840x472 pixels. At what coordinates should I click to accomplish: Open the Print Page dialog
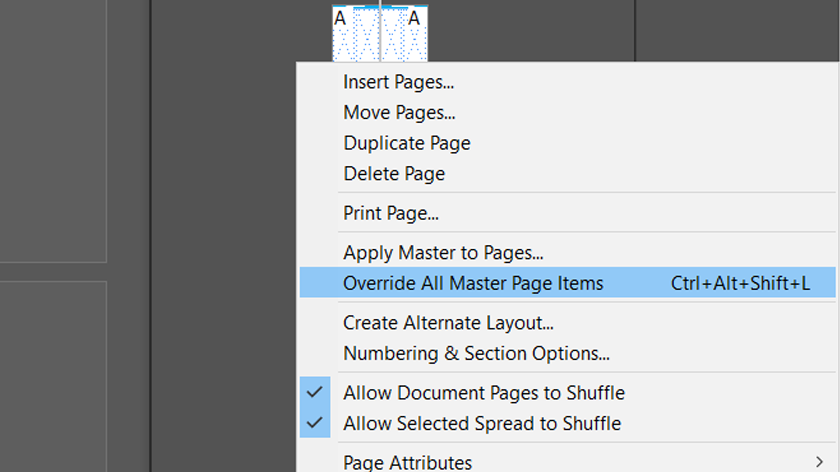click(x=391, y=213)
